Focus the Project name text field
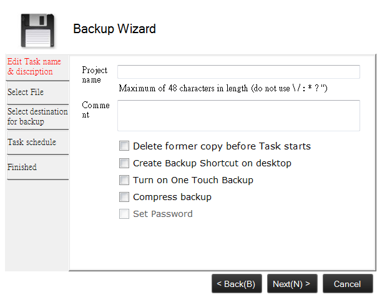 coord(238,72)
